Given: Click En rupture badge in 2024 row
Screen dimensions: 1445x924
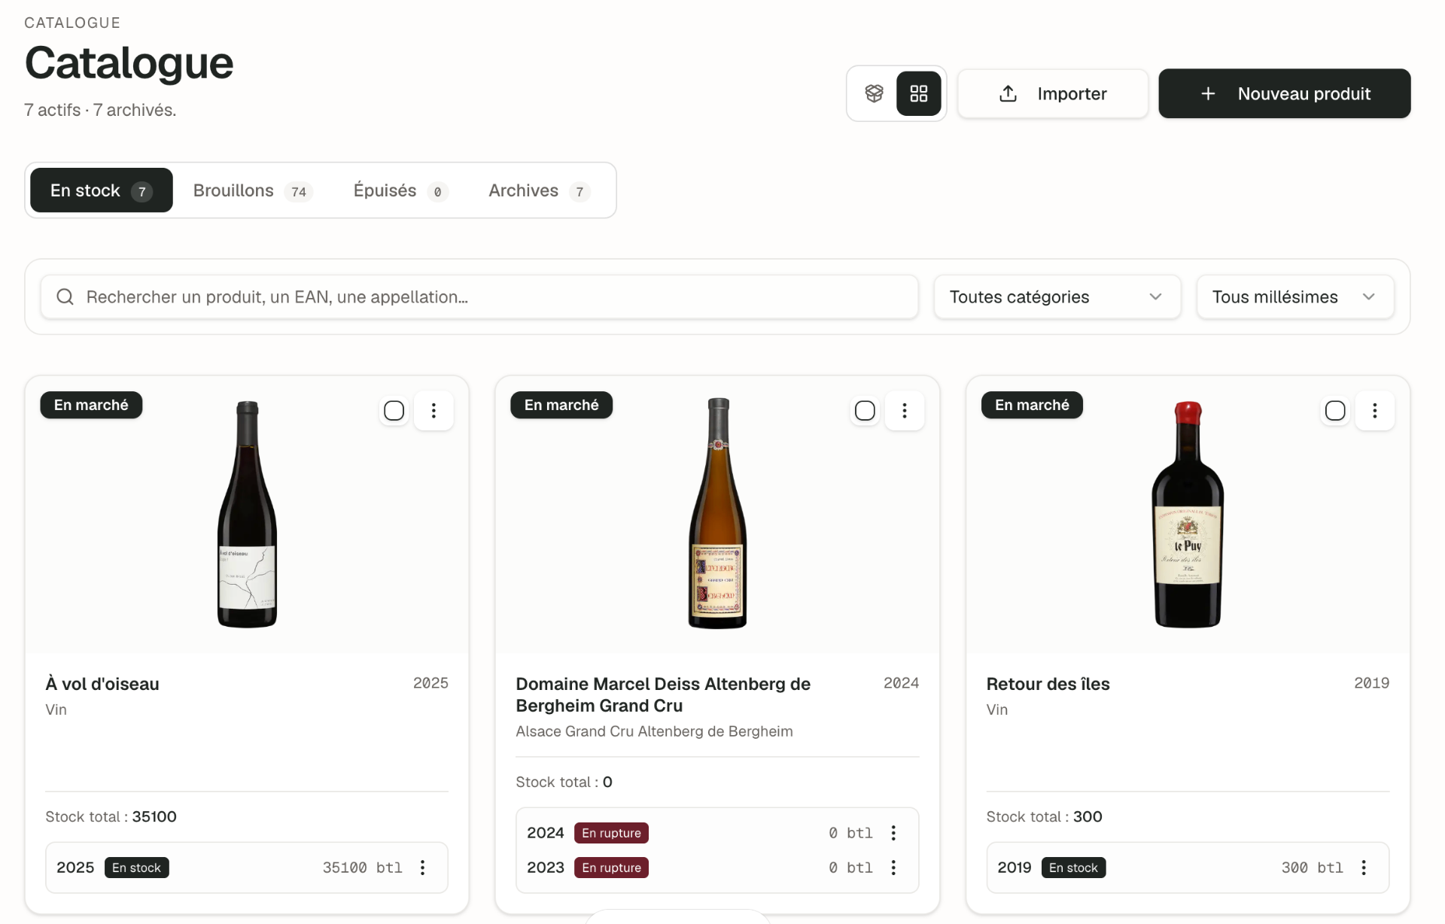Looking at the screenshot, I should point(611,833).
